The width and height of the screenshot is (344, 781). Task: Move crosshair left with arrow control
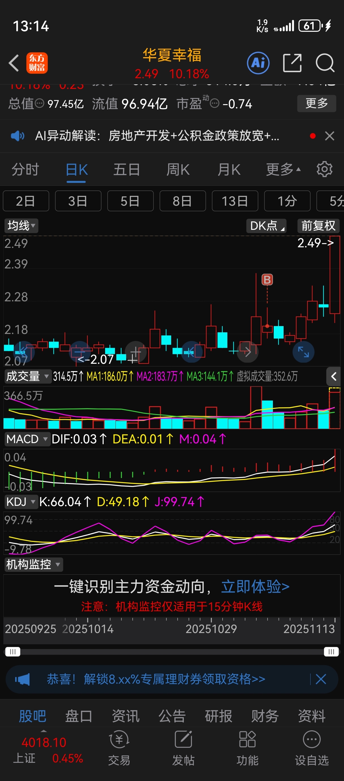[x=192, y=352]
